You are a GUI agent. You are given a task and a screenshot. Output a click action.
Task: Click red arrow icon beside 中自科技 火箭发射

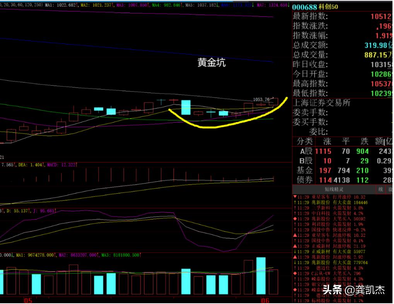click(295, 213)
